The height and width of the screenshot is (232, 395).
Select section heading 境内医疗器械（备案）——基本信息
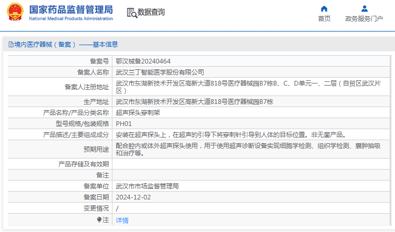tap(66, 45)
